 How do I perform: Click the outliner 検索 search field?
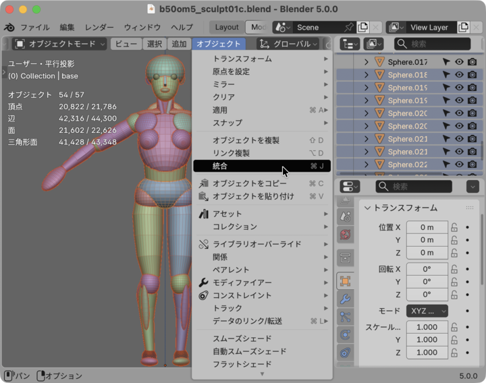pyautogui.click(x=433, y=44)
